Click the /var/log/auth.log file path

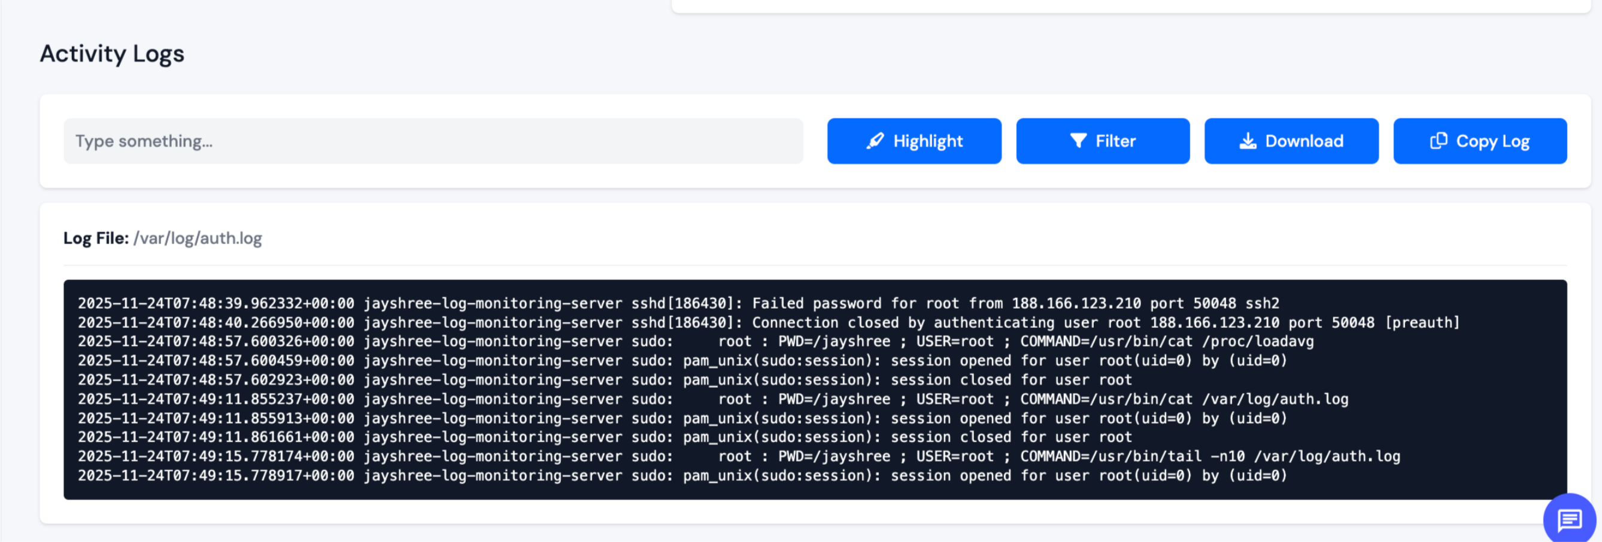(198, 238)
